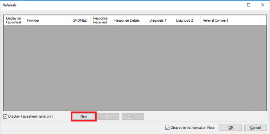Click the Referrals title bar text
Image resolution: width=270 pixels, height=134 pixels.
[x=9, y=5]
